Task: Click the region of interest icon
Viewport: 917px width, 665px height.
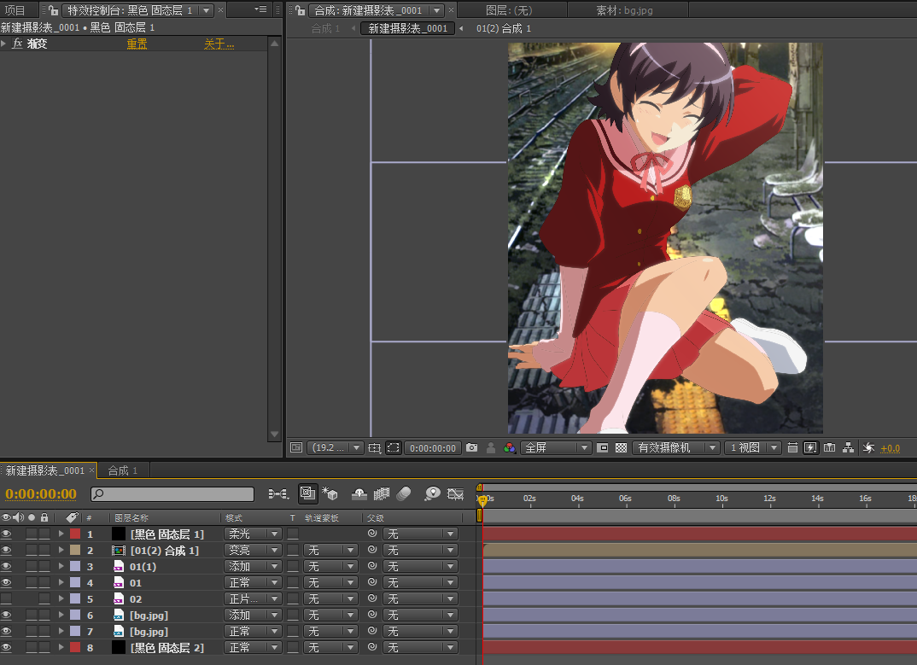Action: (x=393, y=447)
